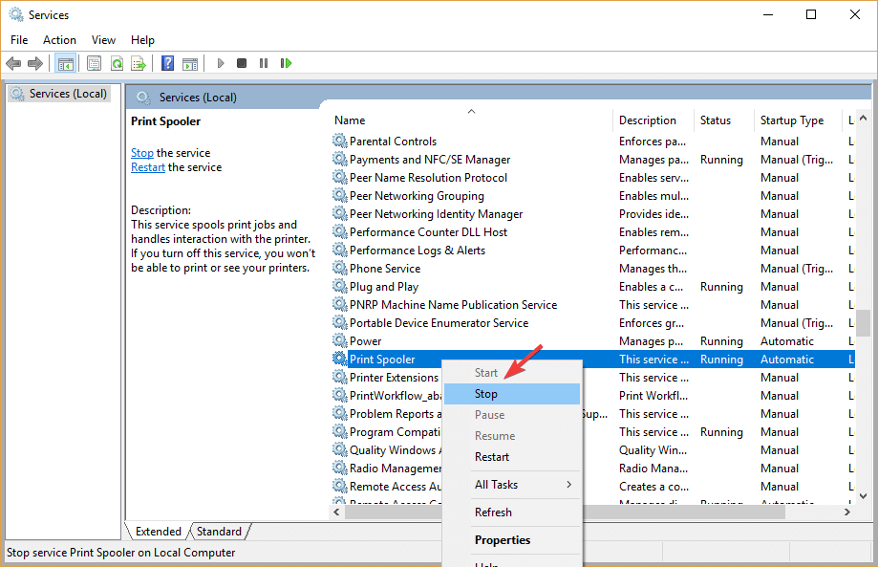Click the gear icon beside Print Spooler
878x567 pixels.
339,358
